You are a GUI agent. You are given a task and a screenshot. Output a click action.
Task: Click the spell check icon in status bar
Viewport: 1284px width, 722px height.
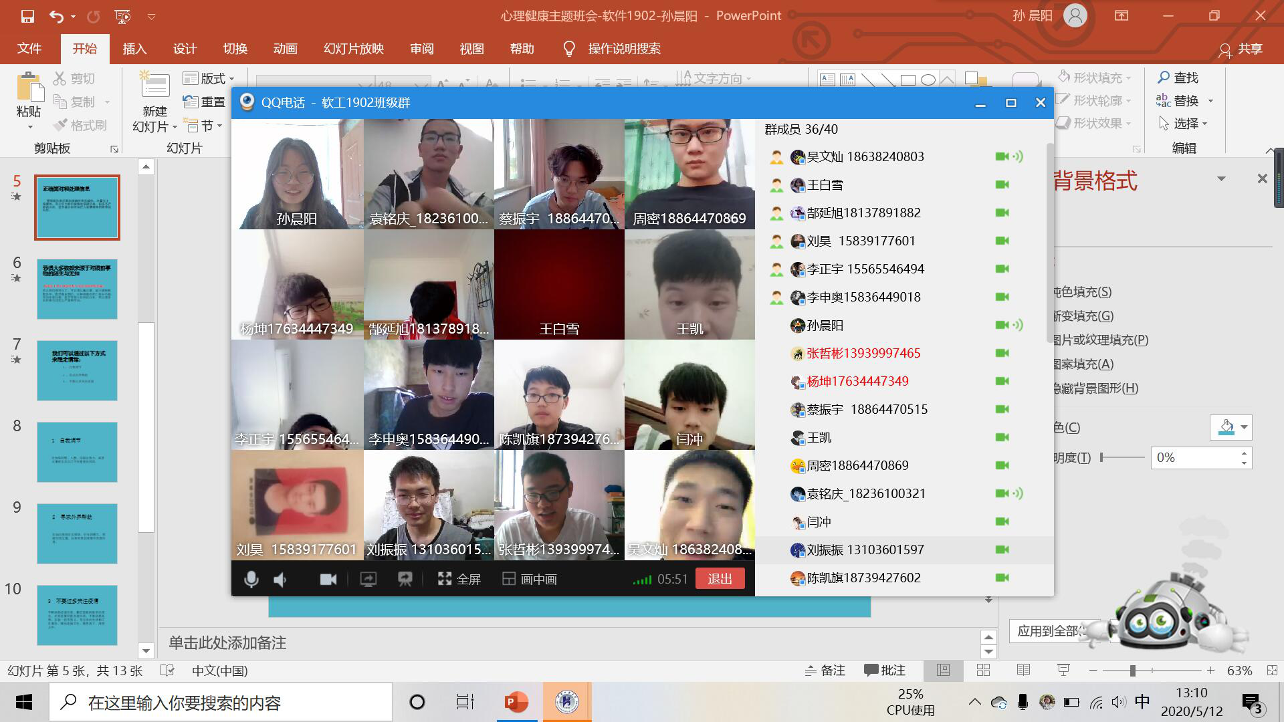point(167,671)
